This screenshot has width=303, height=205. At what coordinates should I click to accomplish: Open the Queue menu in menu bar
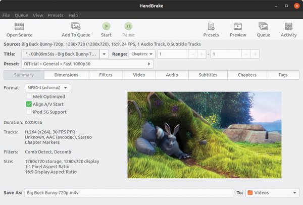(21, 15)
